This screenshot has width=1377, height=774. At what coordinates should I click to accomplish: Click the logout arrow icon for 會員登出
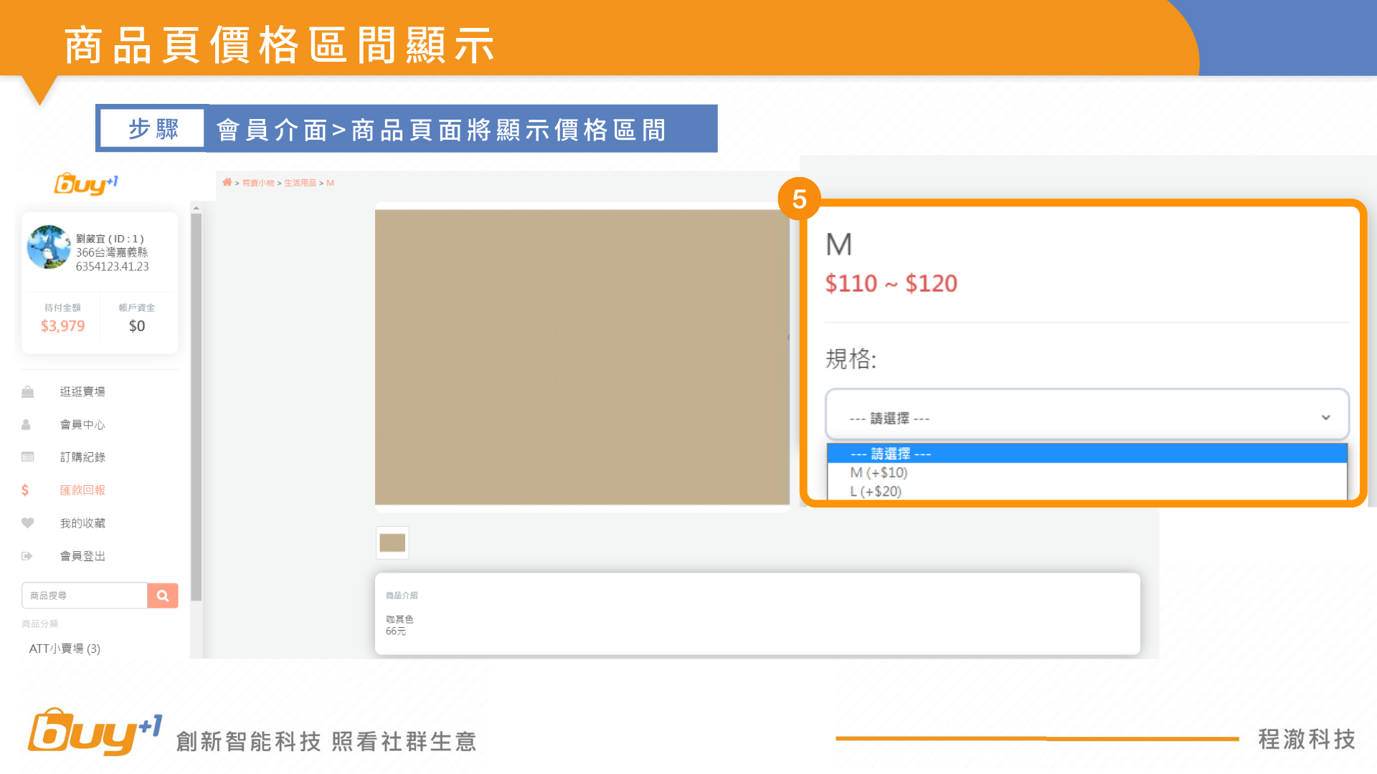click(x=27, y=556)
